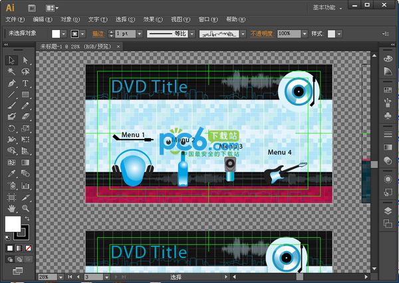The width and height of the screenshot is (399, 283).
Task: Open the 视图 menu
Action: click(180, 19)
